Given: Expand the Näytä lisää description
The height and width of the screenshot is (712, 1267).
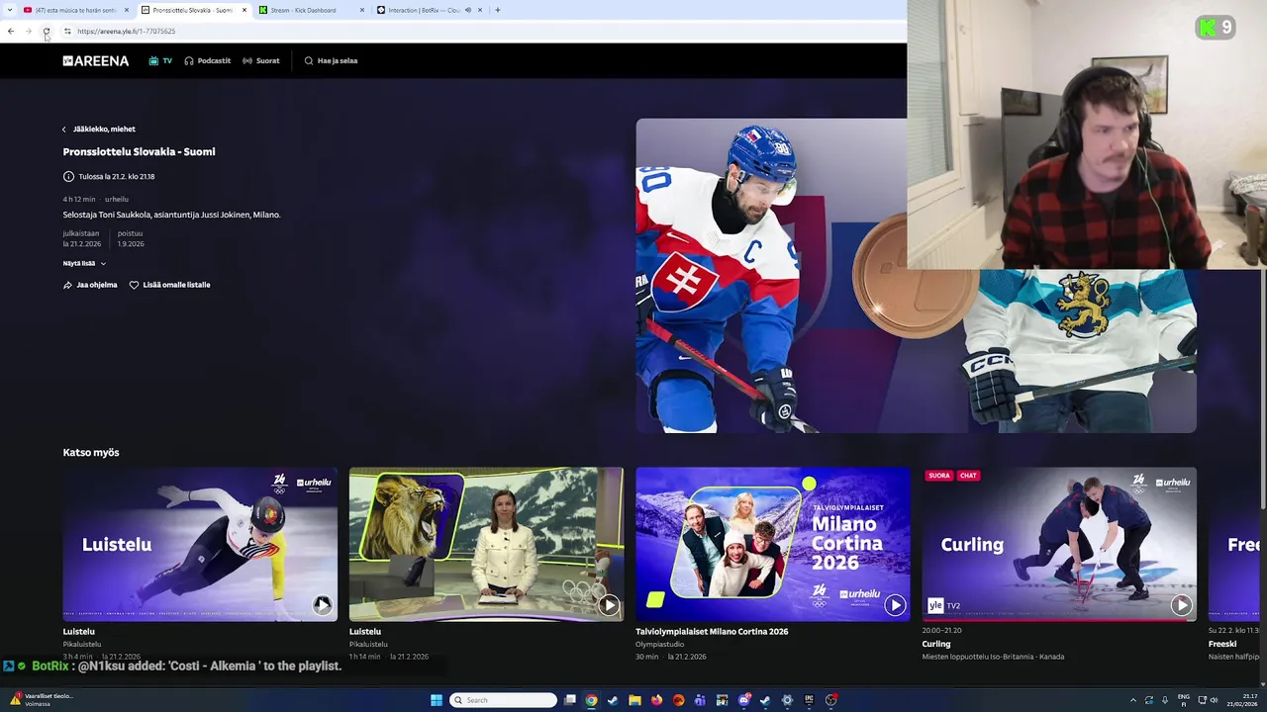Looking at the screenshot, I should 84,263.
